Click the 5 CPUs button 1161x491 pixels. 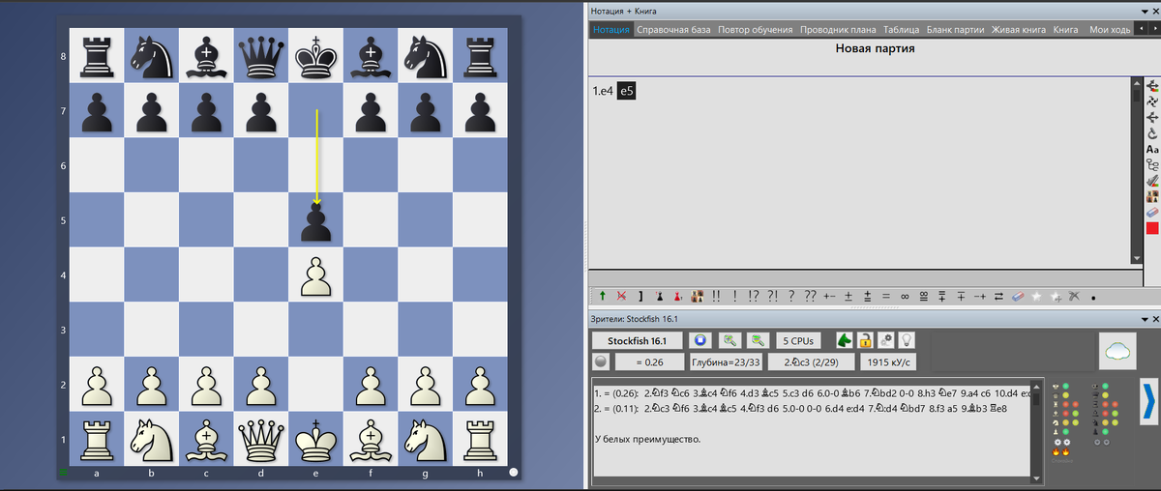tap(798, 340)
